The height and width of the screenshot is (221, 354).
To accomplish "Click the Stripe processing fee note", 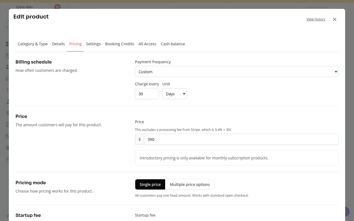I will [x=184, y=130].
